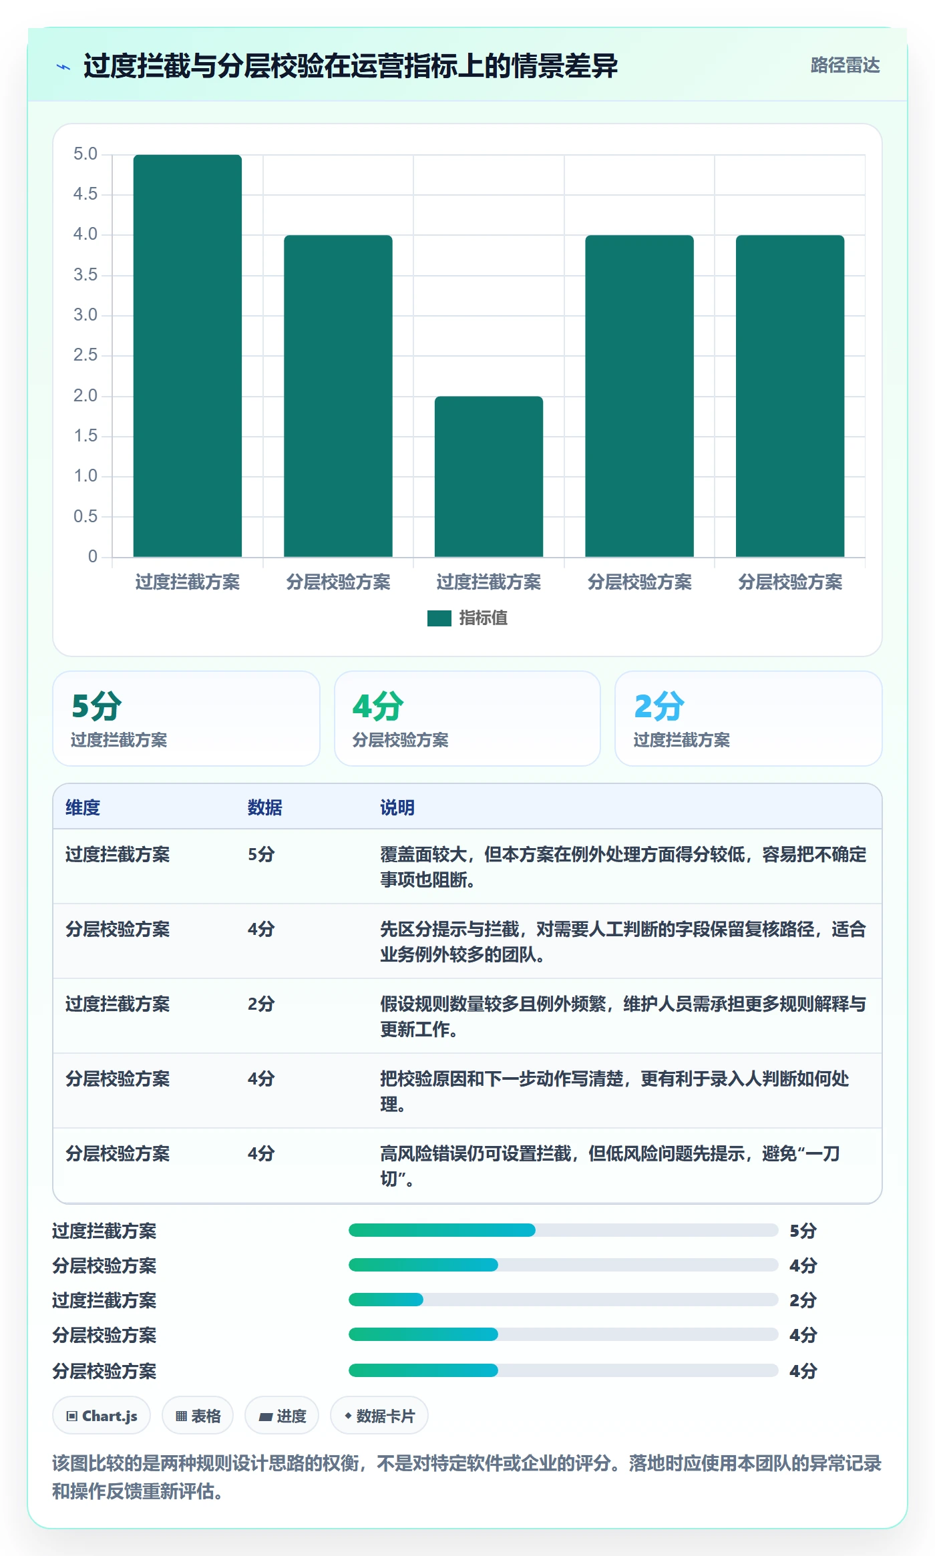Click the description starting 先区分提示与拦截
The image size is (935, 1556).
[x=623, y=942]
